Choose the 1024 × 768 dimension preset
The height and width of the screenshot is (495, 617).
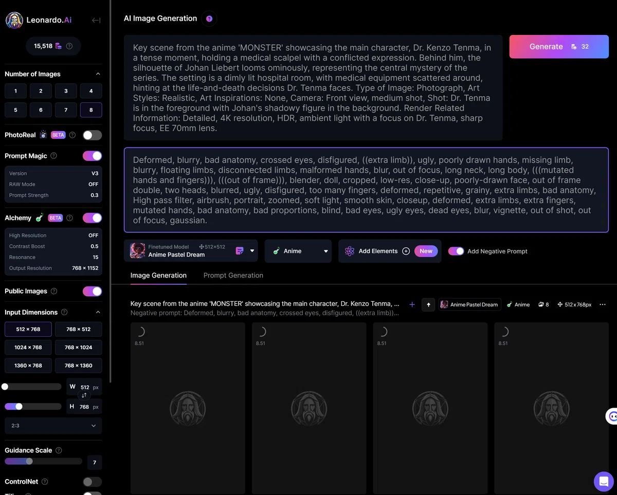[28, 347]
